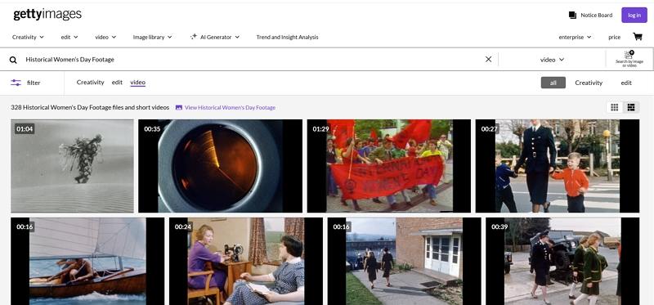Screen dimensions: 654x305
Task: Open Search by image or video
Action: 629,59
